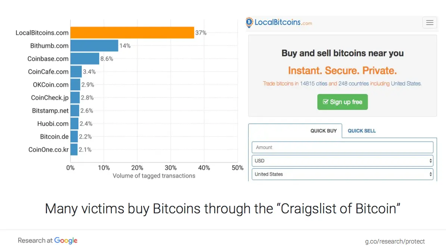Click the United States link in trade text
The width and height of the screenshot is (446, 251).
pyautogui.click(x=406, y=84)
